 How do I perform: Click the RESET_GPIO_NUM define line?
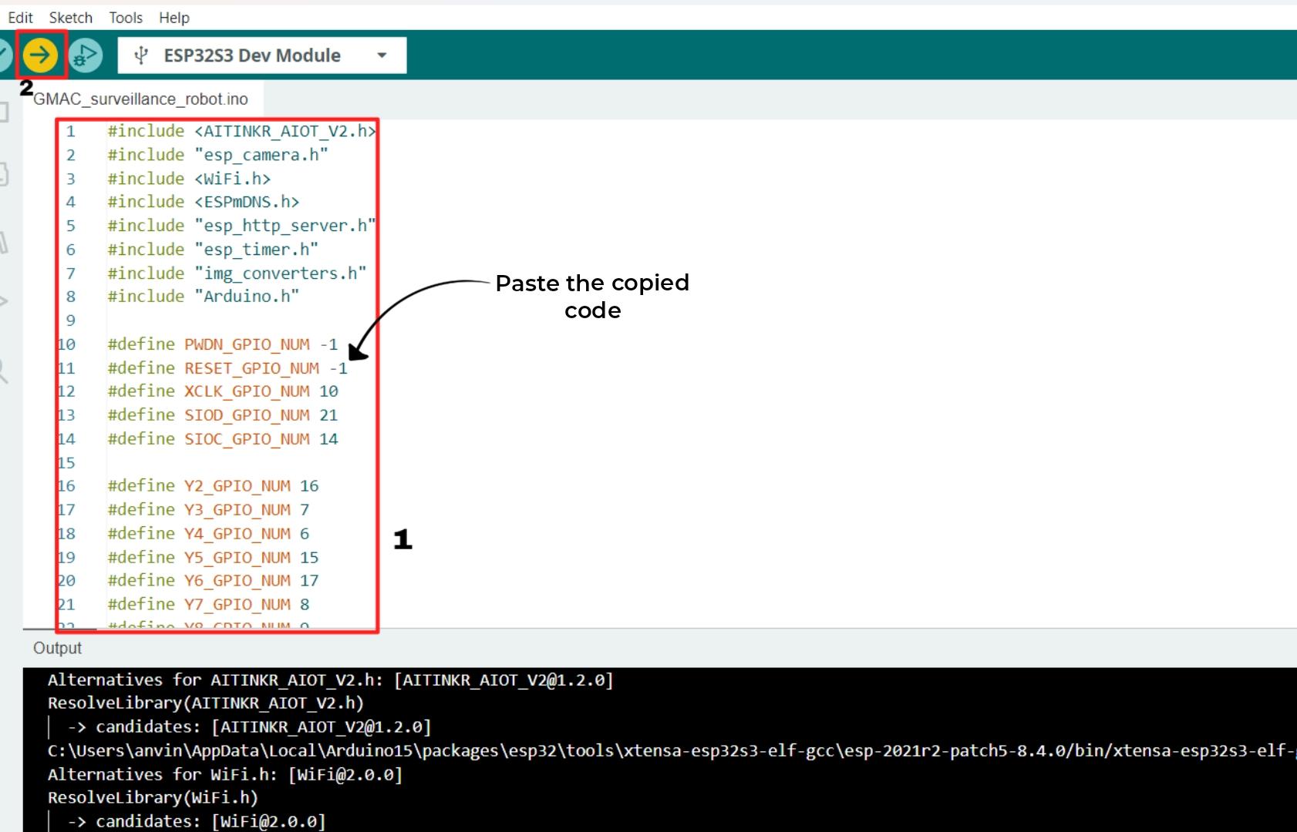pyautogui.click(x=227, y=368)
